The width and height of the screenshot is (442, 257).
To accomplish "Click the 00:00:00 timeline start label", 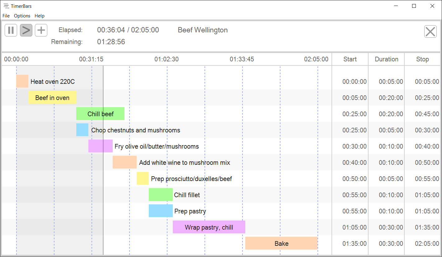I will 16,59.
